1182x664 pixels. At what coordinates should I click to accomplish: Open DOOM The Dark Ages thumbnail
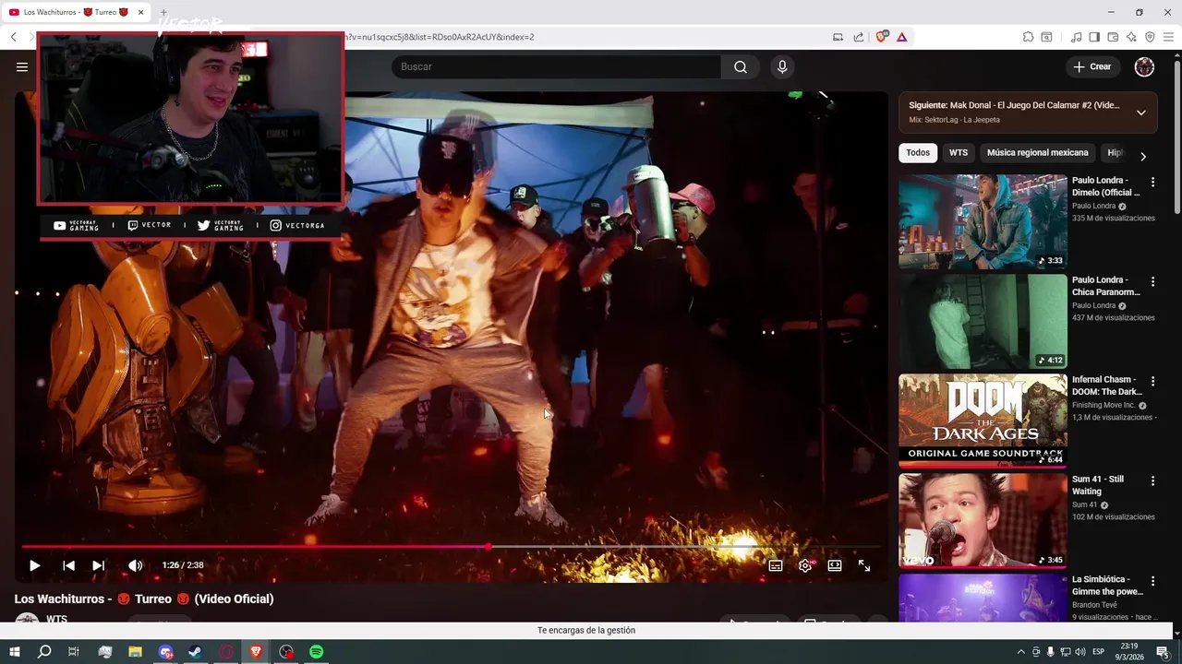coord(983,421)
